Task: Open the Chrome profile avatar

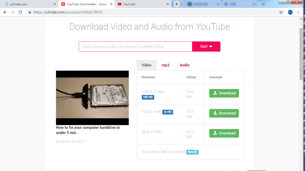Action: click(x=290, y=12)
